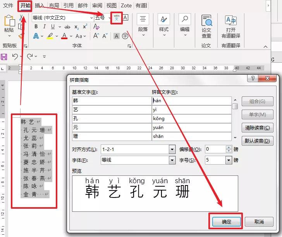282x237 pixels.
Task: Toggle Strikethrough formatting
Action: (x=67, y=27)
